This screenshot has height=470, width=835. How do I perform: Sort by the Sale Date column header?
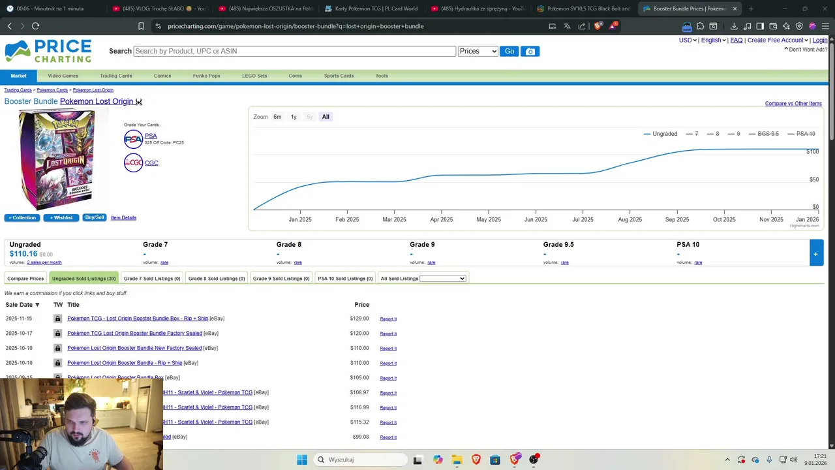pos(22,305)
